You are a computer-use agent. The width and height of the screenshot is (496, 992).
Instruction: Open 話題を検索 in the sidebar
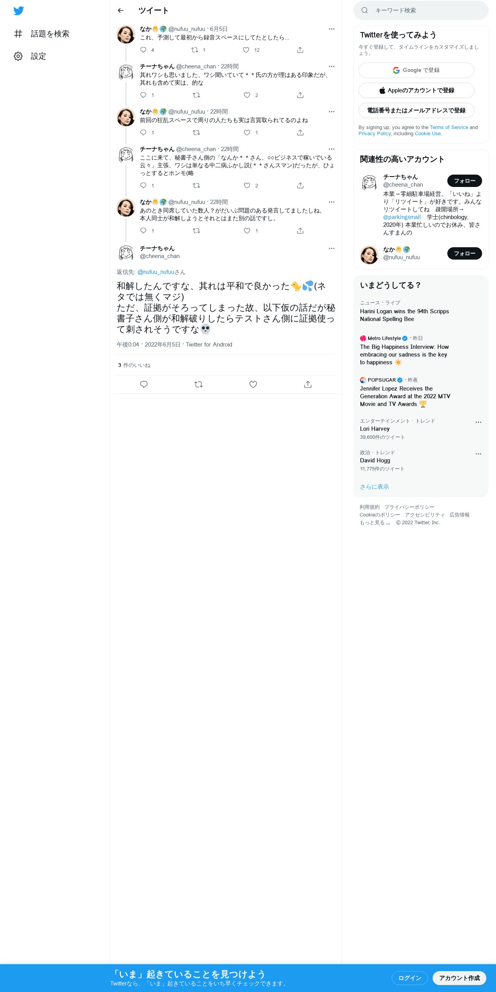pos(42,34)
